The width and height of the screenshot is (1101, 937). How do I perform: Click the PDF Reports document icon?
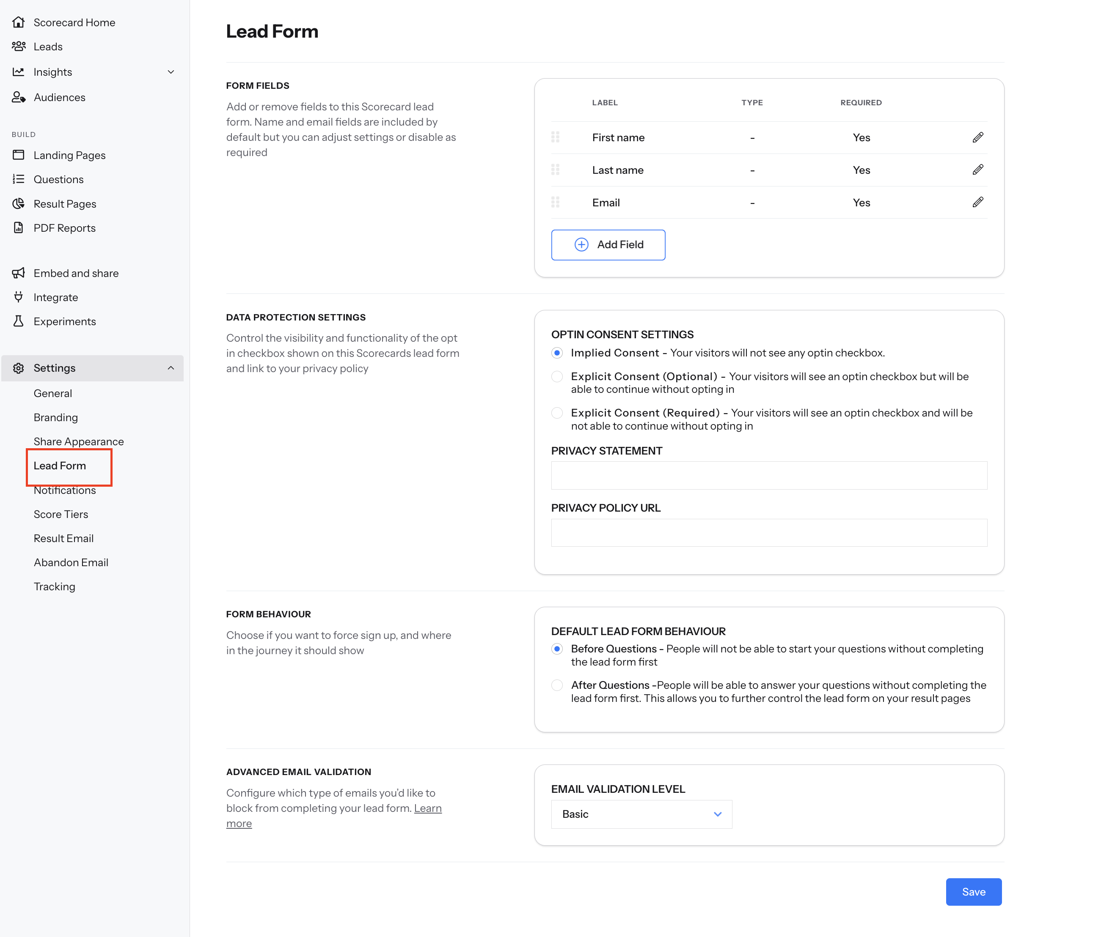tap(19, 228)
